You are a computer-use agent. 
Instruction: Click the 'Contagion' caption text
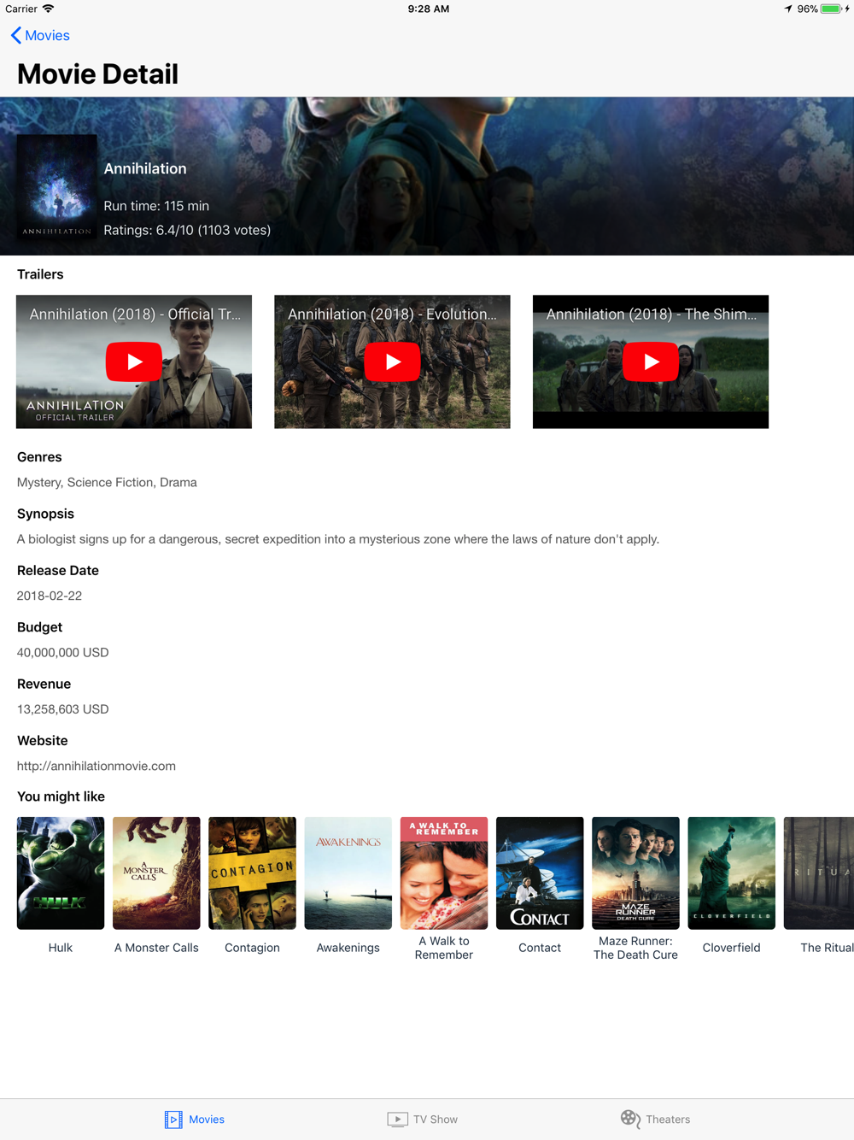tap(252, 948)
